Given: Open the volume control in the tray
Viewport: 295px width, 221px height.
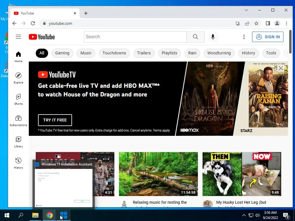Looking at the screenshot, I should (x=258, y=215).
